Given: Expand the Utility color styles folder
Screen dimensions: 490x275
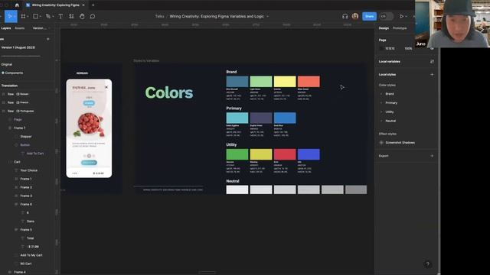Looking at the screenshot, I should coord(381,112).
